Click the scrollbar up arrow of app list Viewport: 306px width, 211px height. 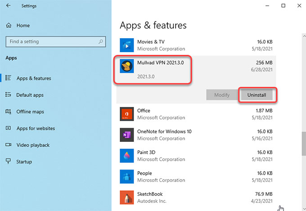coord(304,36)
